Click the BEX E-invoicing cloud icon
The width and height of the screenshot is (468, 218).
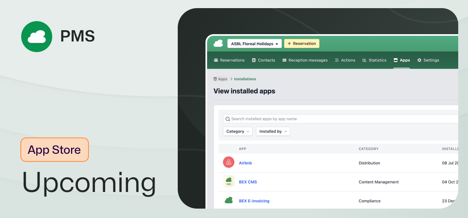[x=229, y=201]
